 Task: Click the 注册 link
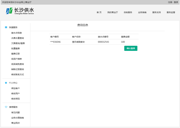[170, 2]
